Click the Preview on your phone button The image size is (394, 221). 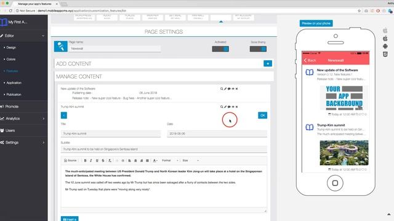coord(316,23)
